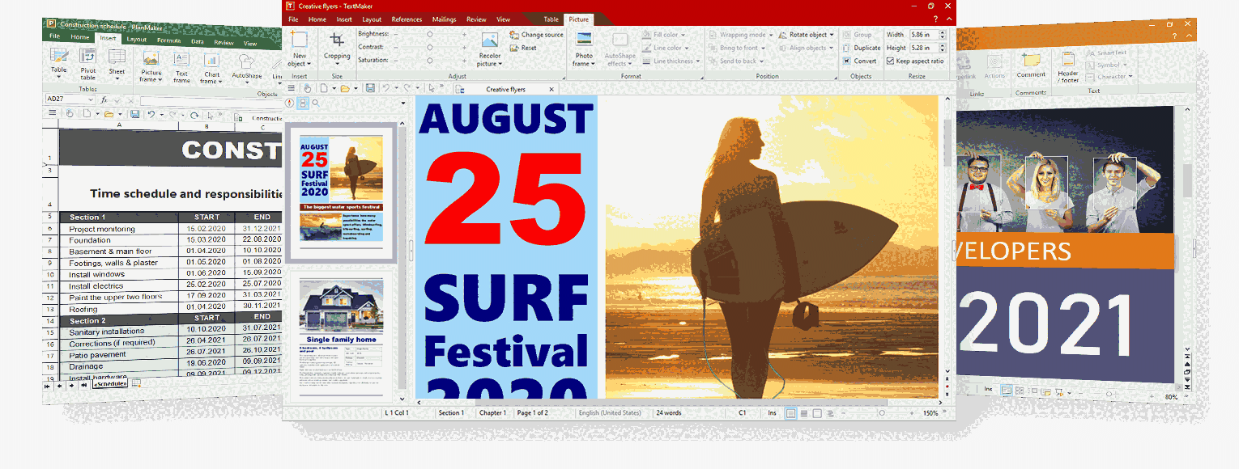
Task: Open TextMaker undo history dropdown arrow
Action: tap(396, 87)
